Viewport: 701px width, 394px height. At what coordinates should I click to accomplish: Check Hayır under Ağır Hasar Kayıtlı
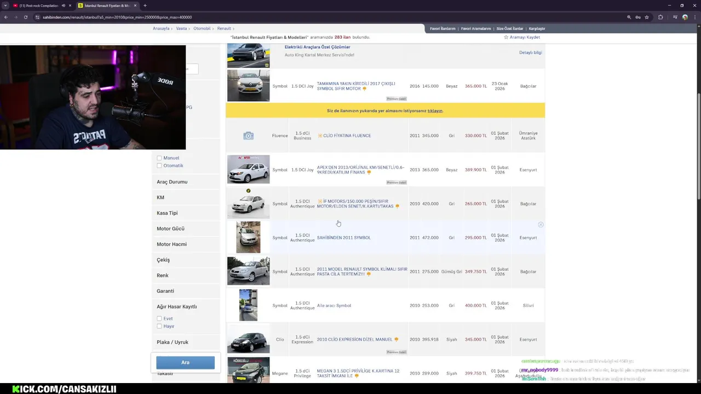click(x=159, y=326)
